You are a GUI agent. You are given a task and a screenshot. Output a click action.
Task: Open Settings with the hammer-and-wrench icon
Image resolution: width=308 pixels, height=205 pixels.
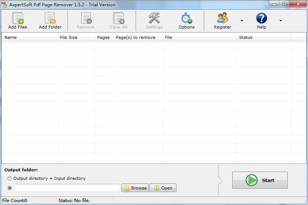[154, 18]
